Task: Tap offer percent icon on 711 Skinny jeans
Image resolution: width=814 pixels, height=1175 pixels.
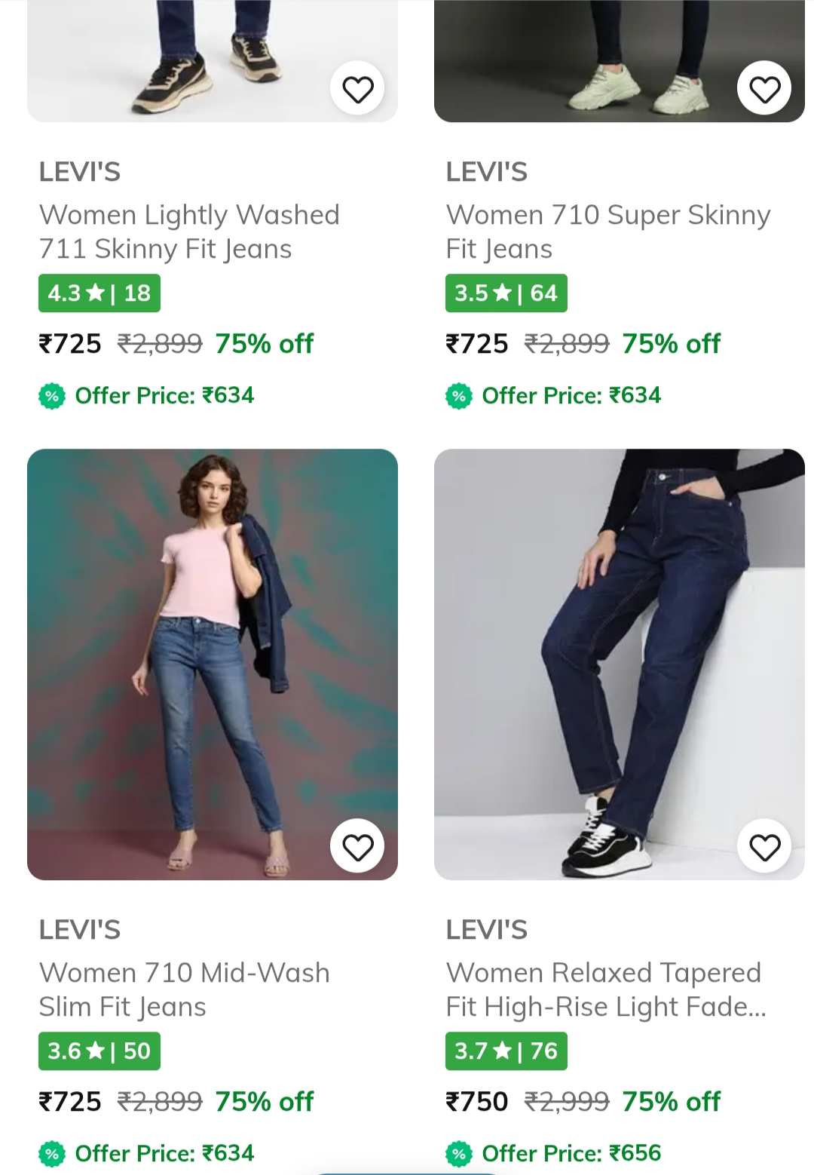Action: 52,395
